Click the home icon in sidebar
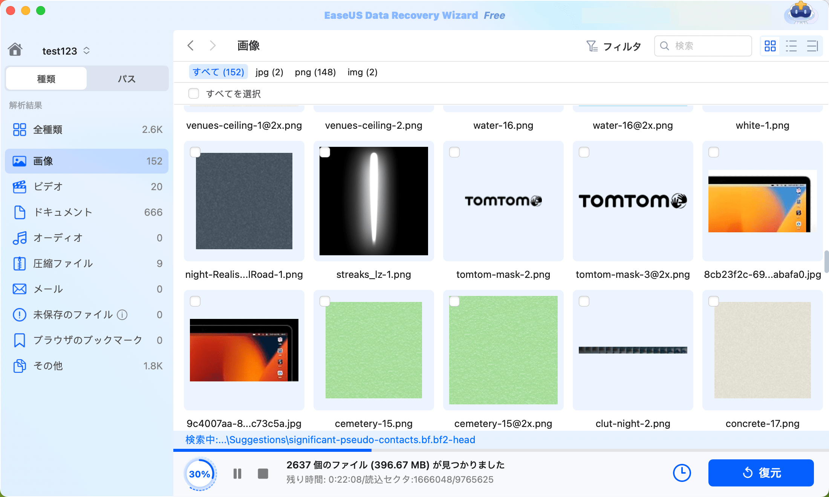 pyautogui.click(x=15, y=50)
